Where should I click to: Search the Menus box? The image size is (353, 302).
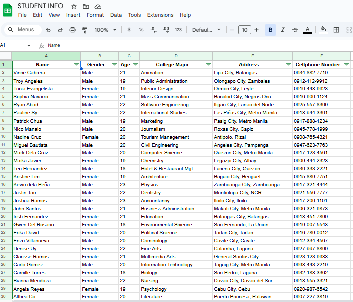click(22, 30)
